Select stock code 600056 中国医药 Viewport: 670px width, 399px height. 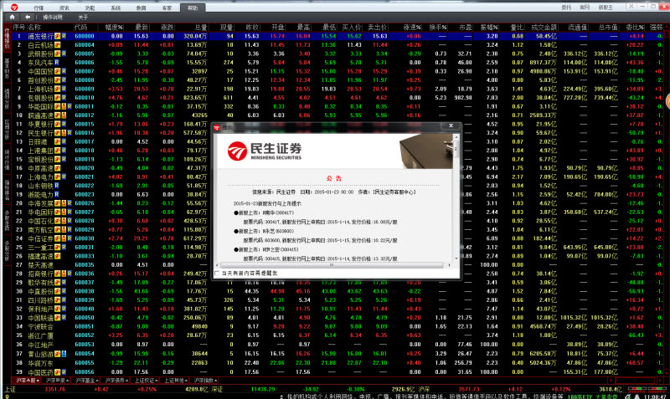tap(85, 371)
